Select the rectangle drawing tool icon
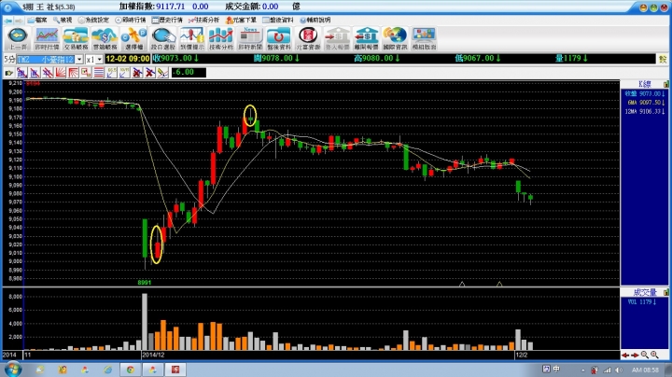 (x=86, y=73)
